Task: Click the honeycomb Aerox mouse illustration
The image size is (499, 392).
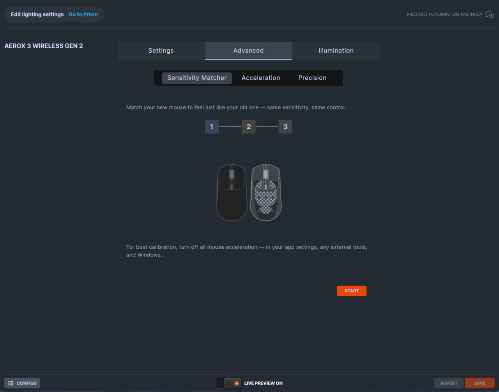Action: pos(266,192)
